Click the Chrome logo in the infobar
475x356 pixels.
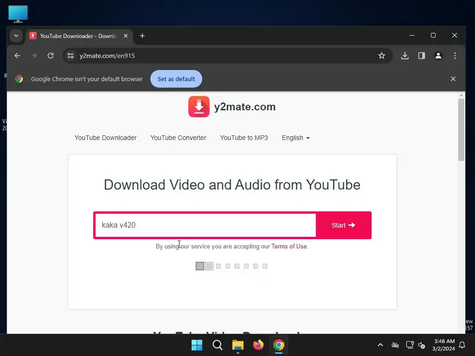19,79
